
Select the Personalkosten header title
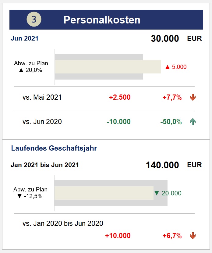(x=102, y=20)
